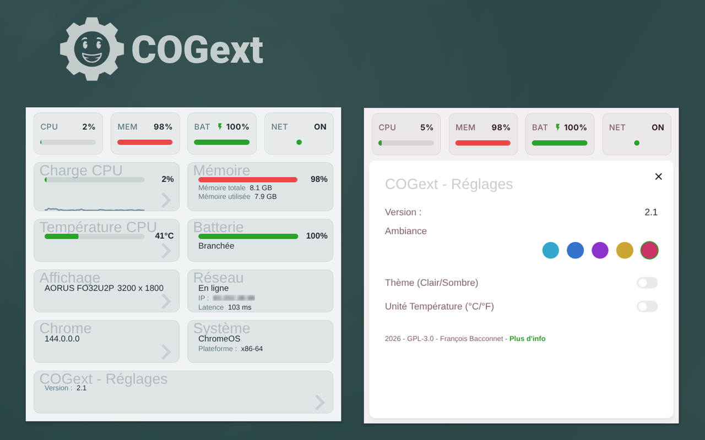Screen dimensions: 705x440
Task: Click the Batterie green level bar
Action: (x=248, y=236)
